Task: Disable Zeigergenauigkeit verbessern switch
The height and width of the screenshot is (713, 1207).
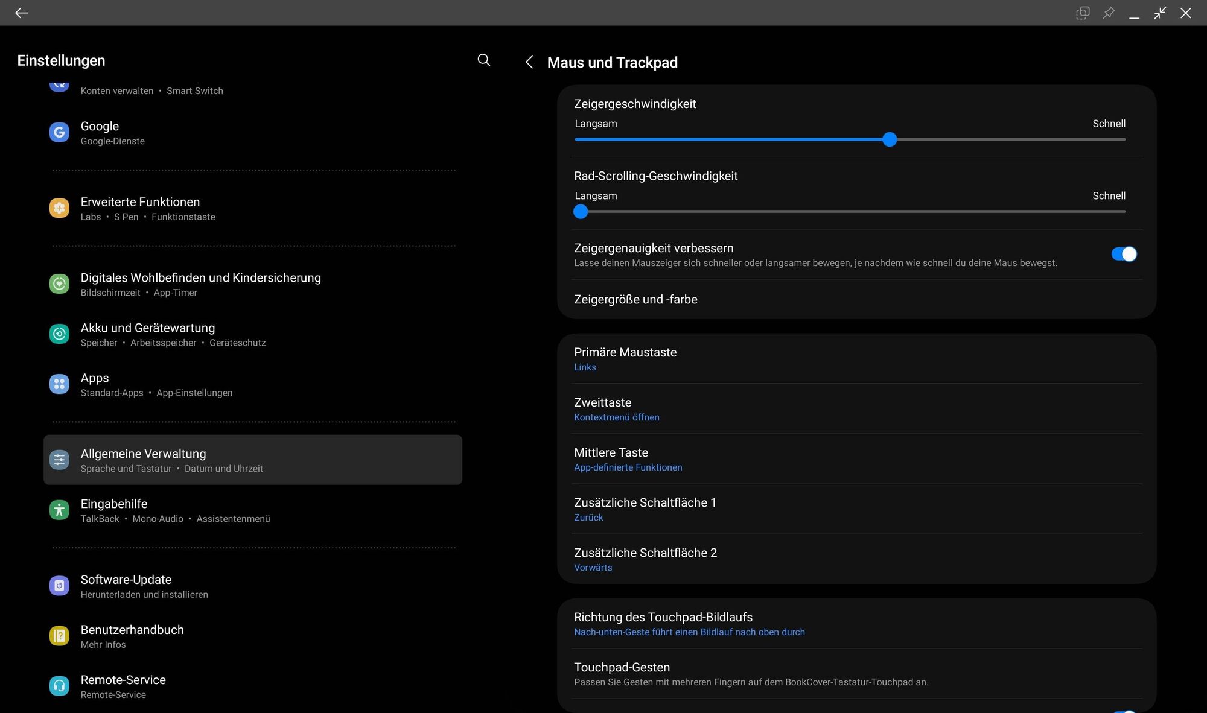Action: [1124, 254]
